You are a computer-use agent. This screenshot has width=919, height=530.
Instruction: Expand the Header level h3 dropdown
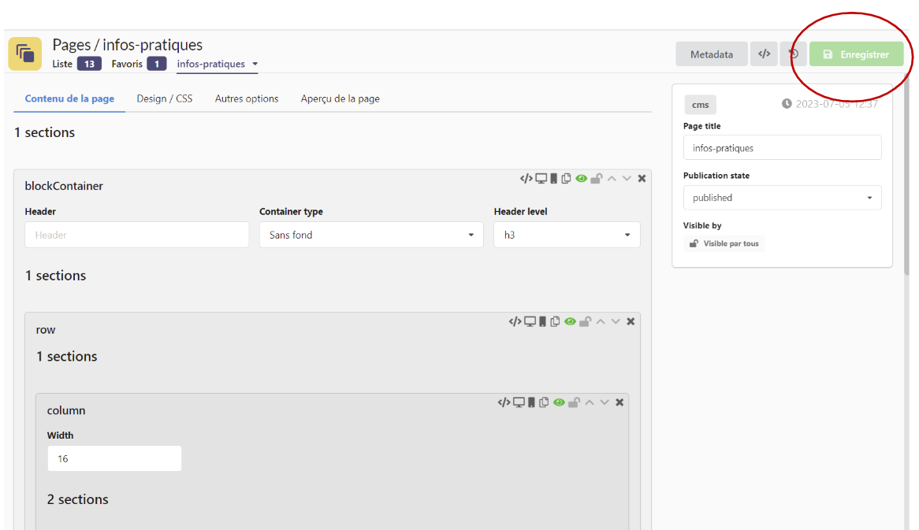tap(567, 235)
